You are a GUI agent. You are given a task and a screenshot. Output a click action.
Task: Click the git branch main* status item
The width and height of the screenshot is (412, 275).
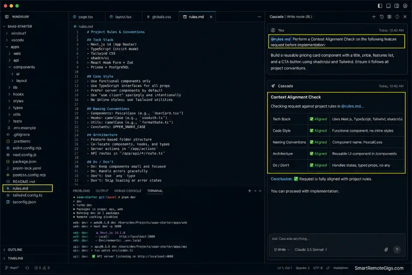click(12, 268)
